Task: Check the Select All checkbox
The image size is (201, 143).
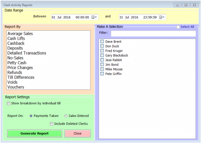Action: [x=178, y=27]
